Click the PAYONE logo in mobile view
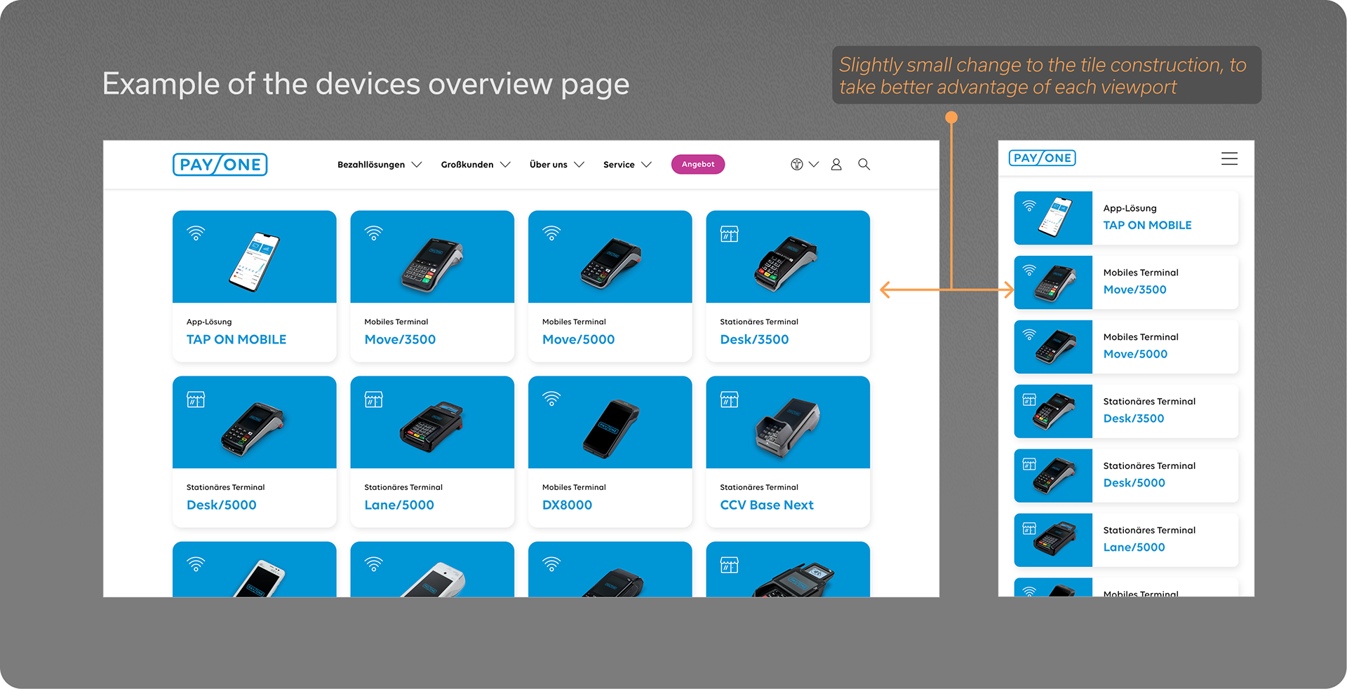Viewport: 1347px width, 689px height. (x=1043, y=158)
